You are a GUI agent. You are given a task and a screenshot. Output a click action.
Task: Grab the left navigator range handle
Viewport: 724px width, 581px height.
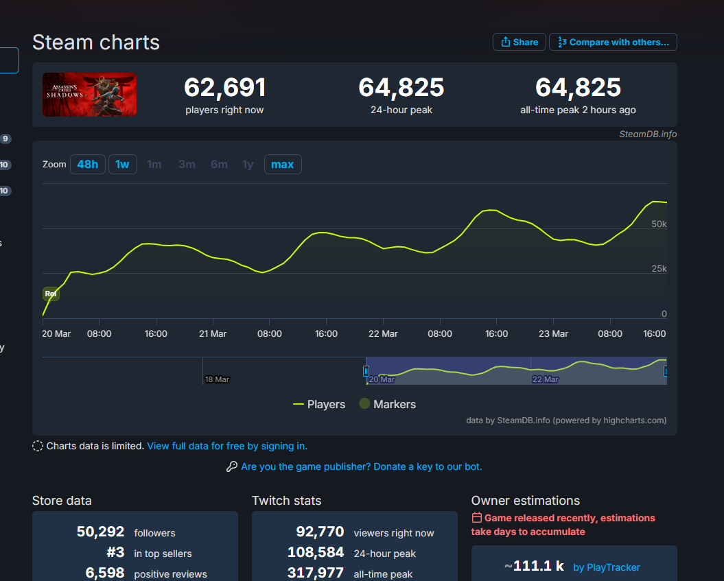(x=366, y=370)
